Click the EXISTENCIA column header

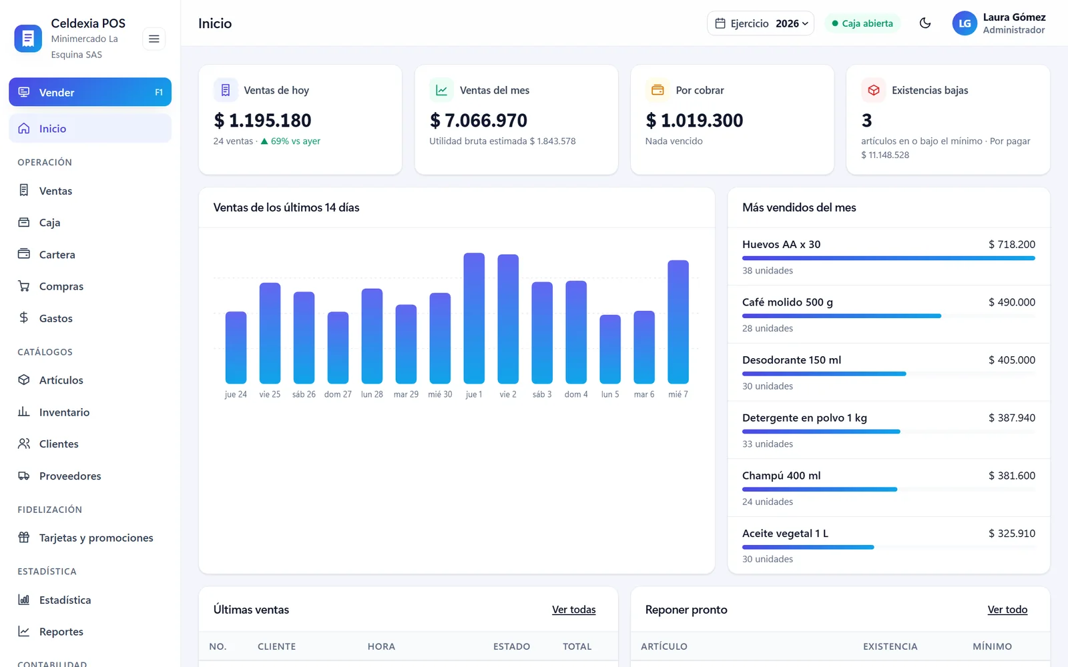point(890,646)
